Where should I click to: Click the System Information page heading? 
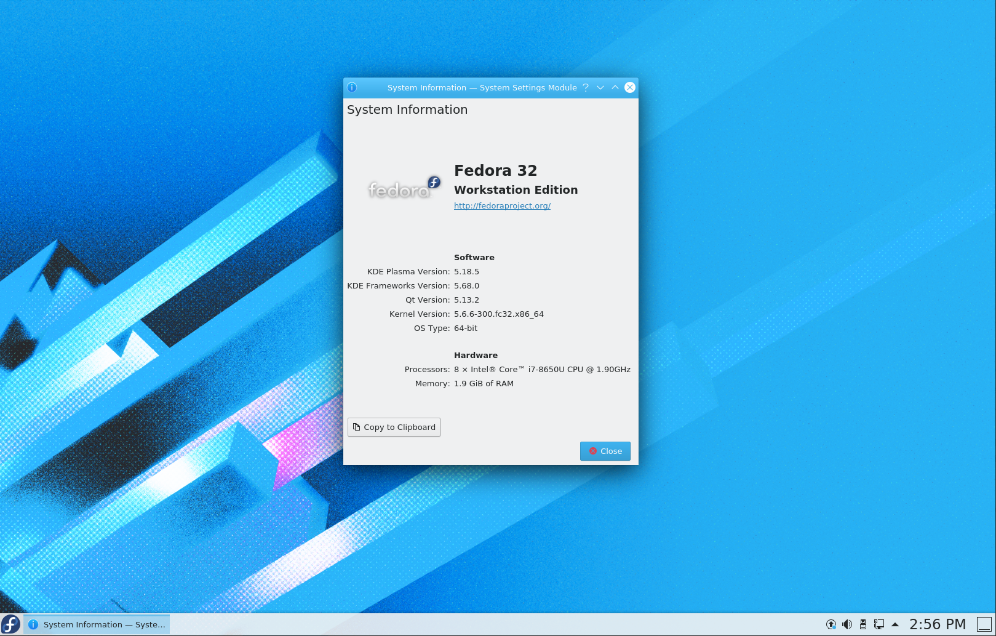407,109
